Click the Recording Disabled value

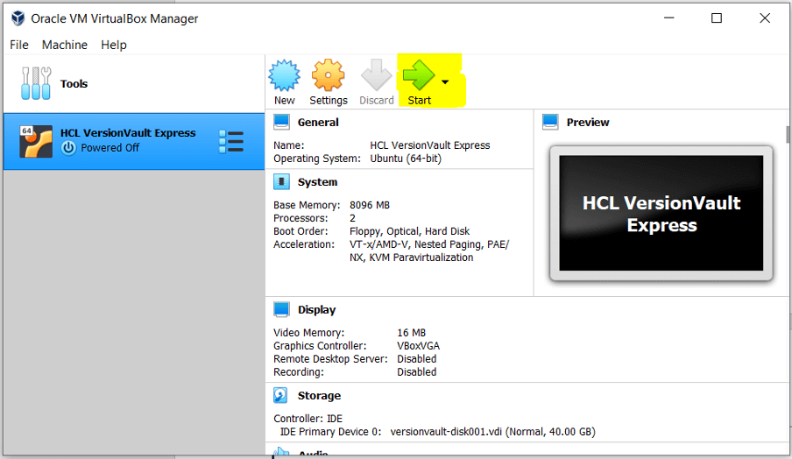click(417, 372)
